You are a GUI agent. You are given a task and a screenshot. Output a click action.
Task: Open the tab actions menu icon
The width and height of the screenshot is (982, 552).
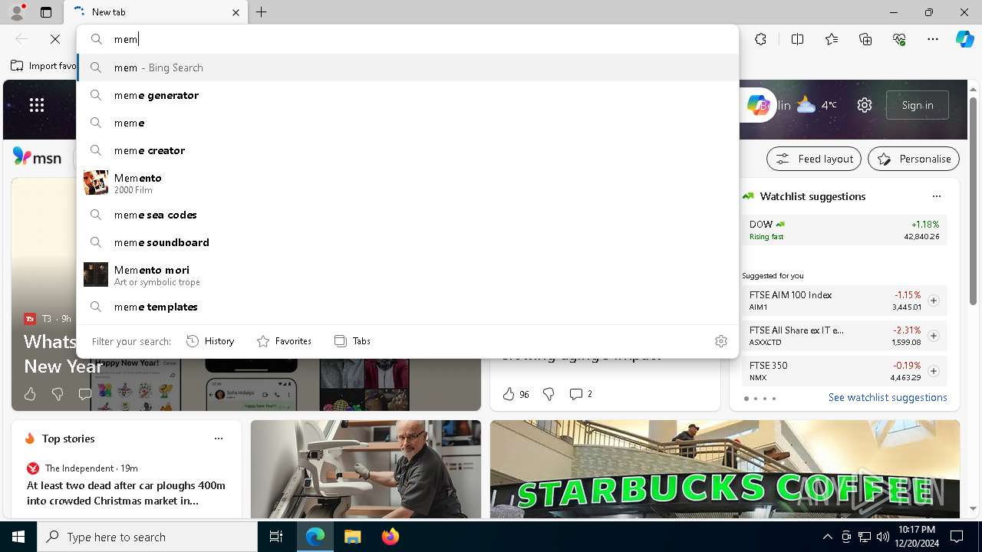(46, 12)
